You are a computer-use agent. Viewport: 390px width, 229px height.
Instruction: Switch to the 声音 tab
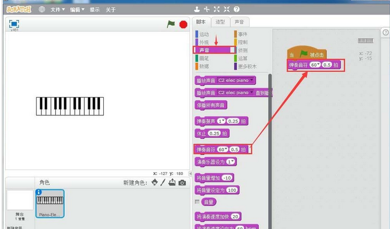click(x=239, y=22)
